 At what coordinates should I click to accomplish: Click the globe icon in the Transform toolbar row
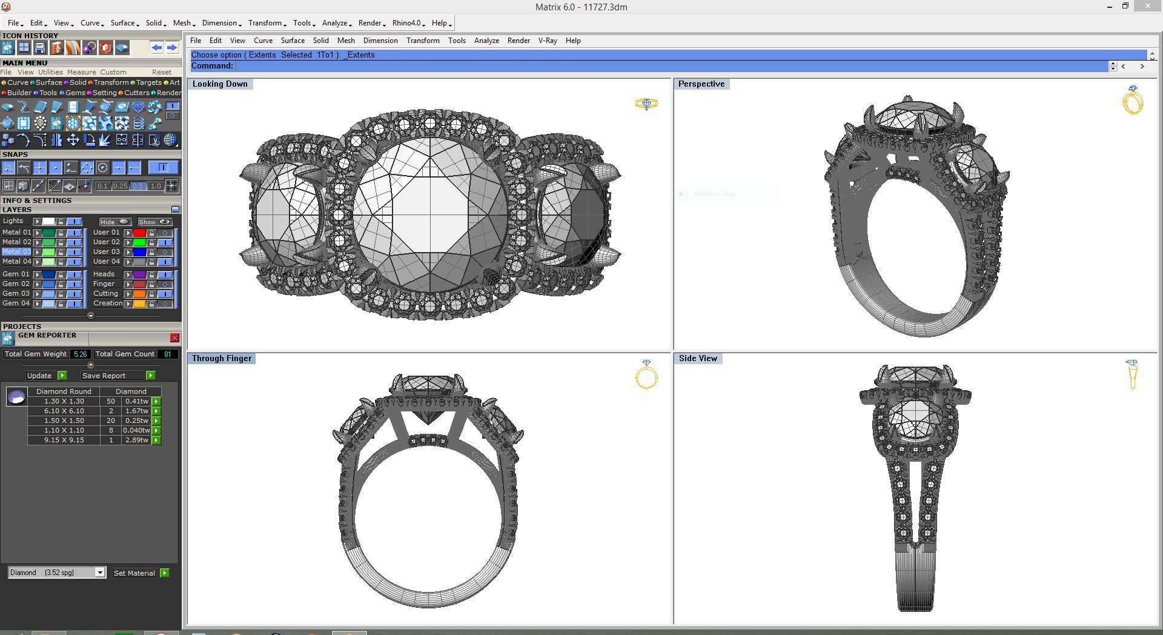pos(170,140)
